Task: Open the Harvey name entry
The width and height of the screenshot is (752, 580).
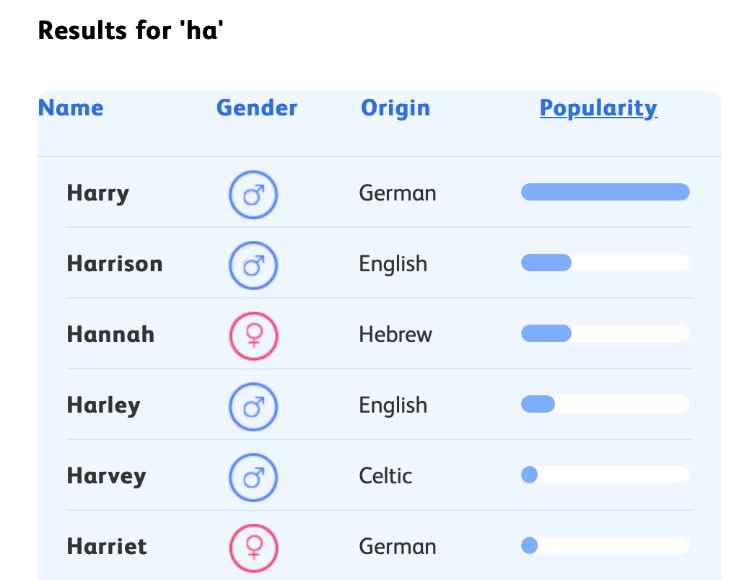Action: point(106,476)
